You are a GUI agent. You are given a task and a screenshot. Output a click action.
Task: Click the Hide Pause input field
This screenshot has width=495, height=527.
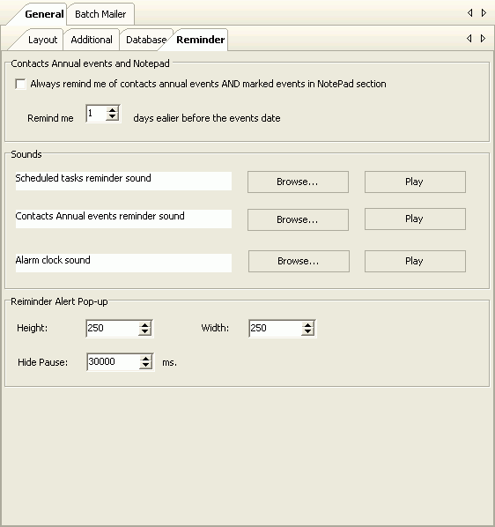(x=113, y=362)
